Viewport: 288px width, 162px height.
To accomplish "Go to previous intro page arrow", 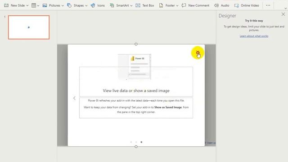I will coord(74,98).
